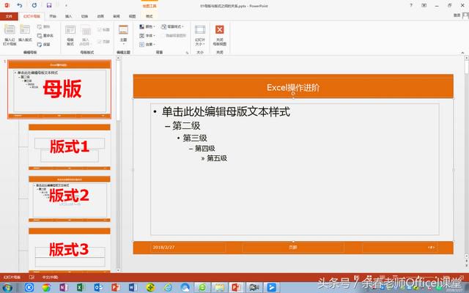Switch to the Home (开始) tab
This screenshot has height=293, width=469.
(x=53, y=16)
